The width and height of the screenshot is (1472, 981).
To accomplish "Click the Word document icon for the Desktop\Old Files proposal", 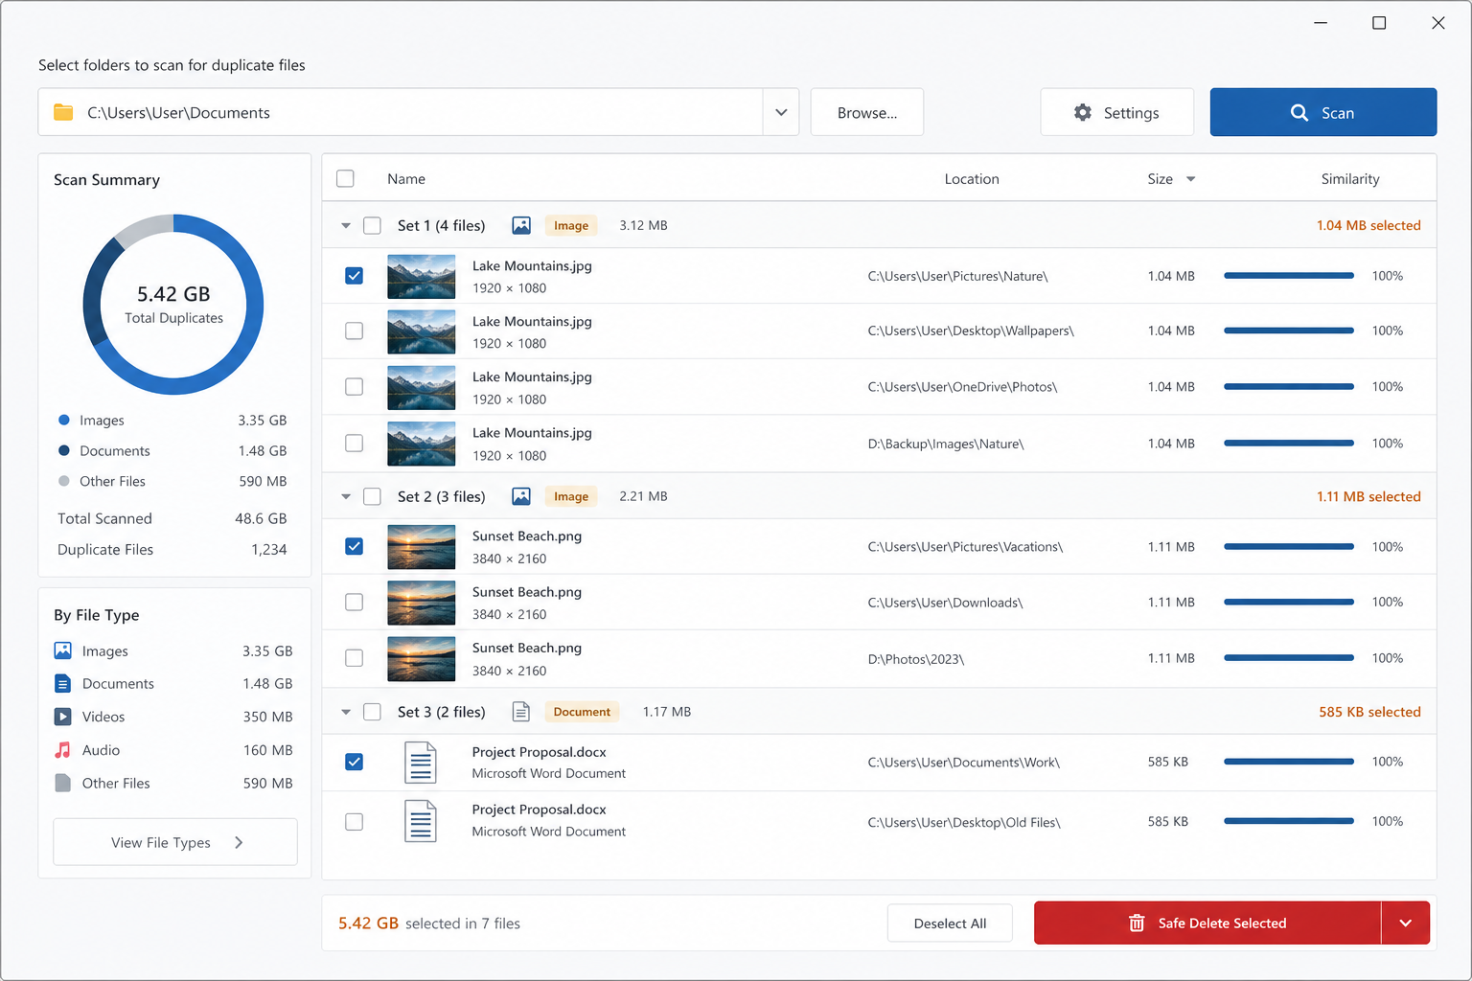I will (x=421, y=821).
